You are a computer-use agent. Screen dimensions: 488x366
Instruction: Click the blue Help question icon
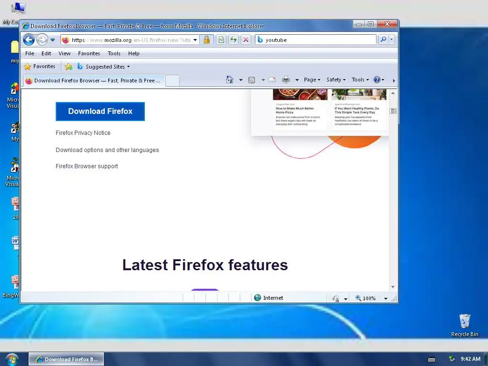[377, 80]
